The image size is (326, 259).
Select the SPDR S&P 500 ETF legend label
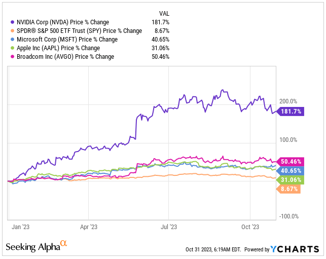79,31
